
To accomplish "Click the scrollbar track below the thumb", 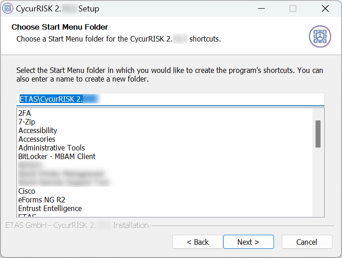I will pyautogui.click(x=318, y=182).
